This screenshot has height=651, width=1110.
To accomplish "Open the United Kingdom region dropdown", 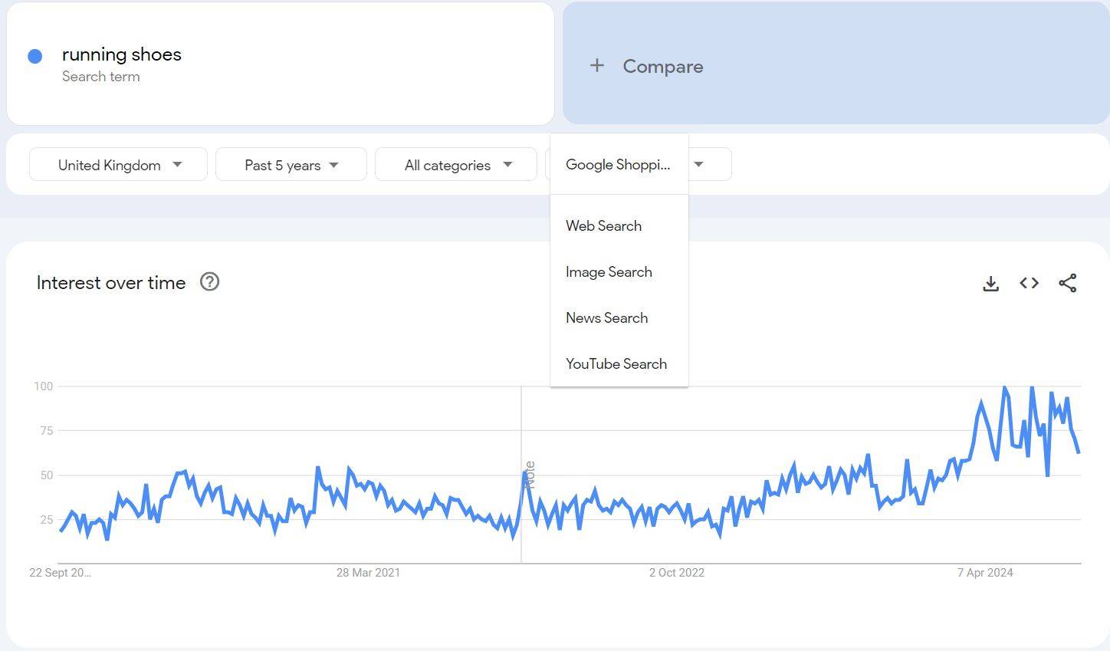I will coord(118,164).
